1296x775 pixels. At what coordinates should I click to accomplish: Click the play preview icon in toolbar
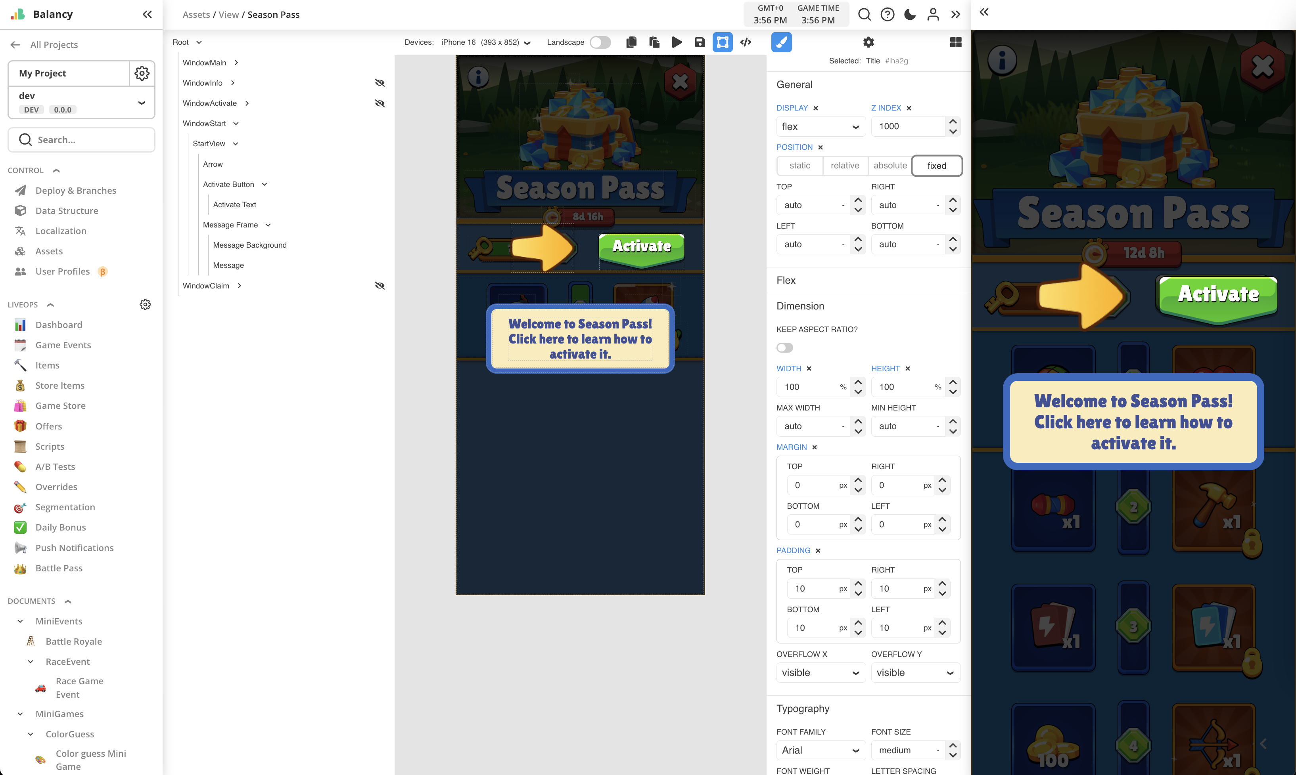coord(676,42)
